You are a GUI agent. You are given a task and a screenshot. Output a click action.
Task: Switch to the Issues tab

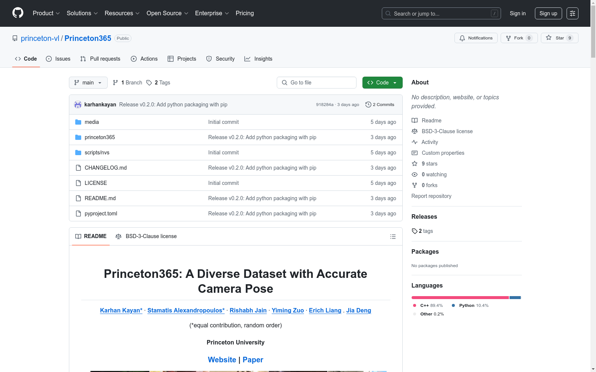pyautogui.click(x=58, y=59)
